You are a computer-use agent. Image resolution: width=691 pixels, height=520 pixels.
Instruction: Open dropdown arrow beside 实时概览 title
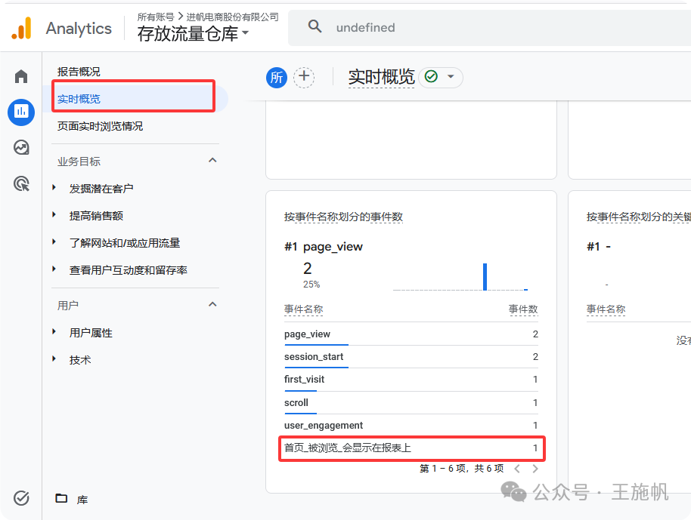(451, 76)
